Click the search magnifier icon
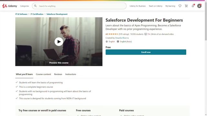 click(35, 6)
